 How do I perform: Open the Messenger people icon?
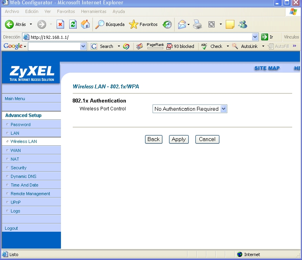coord(243,24)
